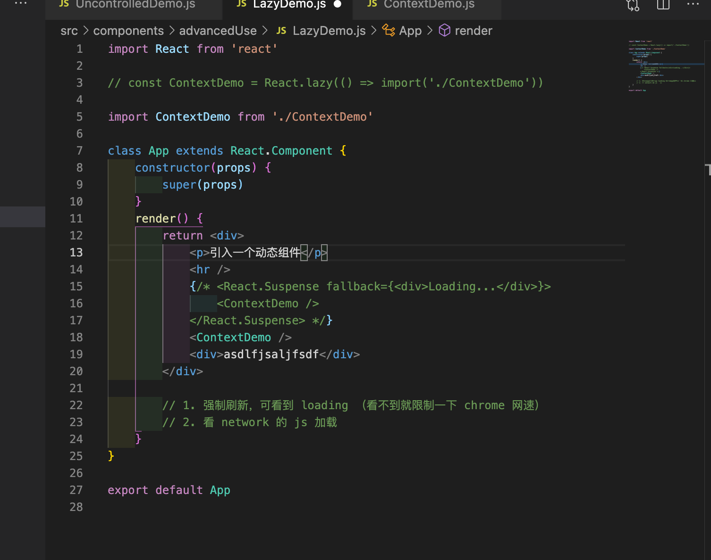Click the scrollbar marker at right edge
The height and width of the screenshot is (560, 711).
point(708,170)
